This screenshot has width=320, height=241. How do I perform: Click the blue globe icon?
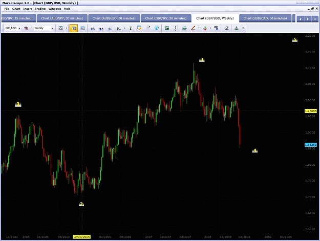157,28
